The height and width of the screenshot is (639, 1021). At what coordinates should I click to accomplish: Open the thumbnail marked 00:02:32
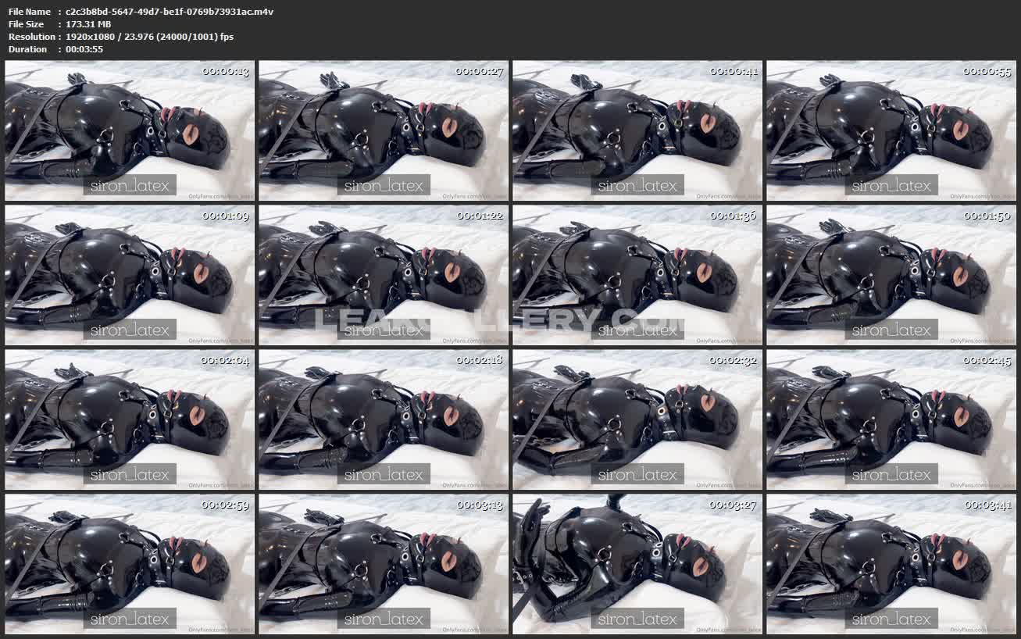pyautogui.click(x=637, y=419)
